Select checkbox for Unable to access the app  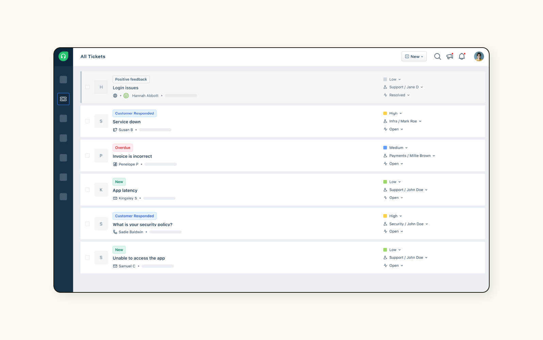click(x=87, y=257)
